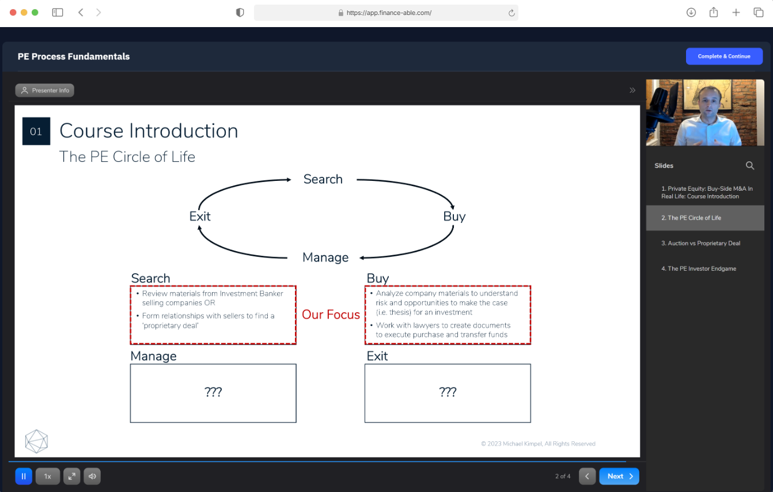The image size is (773, 492).
Task: Click the lock icon in the address bar
Action: coord(341,13)
